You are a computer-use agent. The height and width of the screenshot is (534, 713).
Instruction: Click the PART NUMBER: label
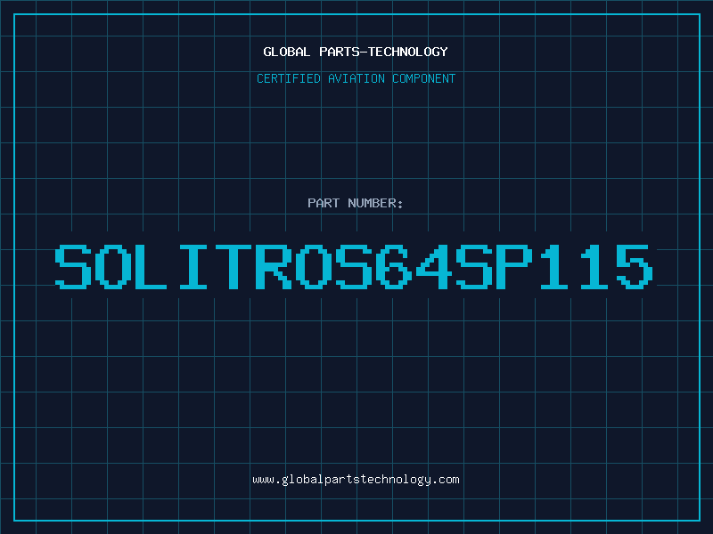(x=355, y=203)
